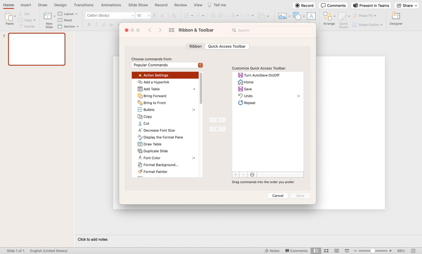
Task: Open the font name dropdown
Action: coord(110,15)
